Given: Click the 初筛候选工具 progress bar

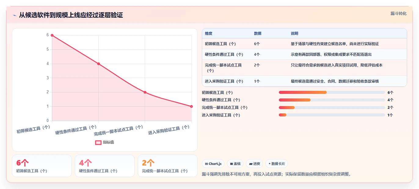Looking at the screenshot, I should click(x=332, y=92).
